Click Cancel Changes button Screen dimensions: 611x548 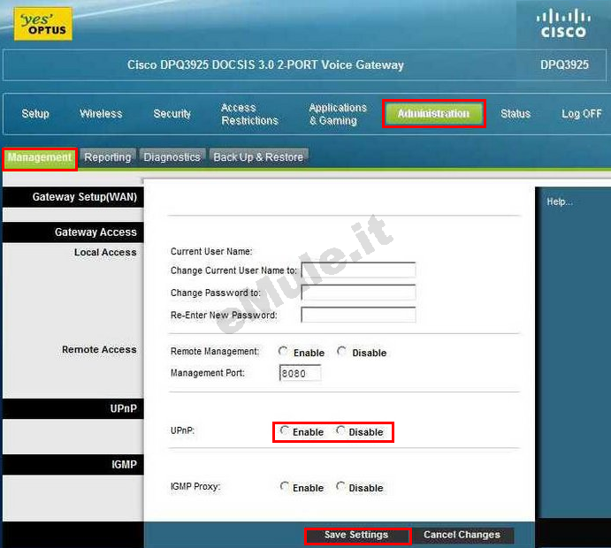click(462, 535)
